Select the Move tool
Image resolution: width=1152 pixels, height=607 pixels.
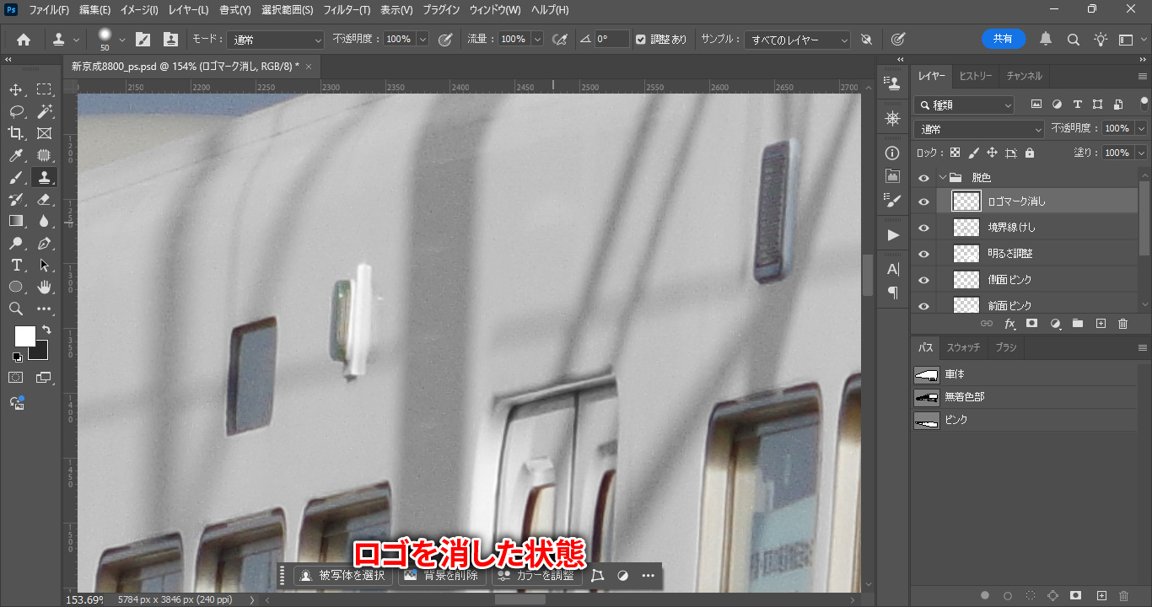[16, 89]
